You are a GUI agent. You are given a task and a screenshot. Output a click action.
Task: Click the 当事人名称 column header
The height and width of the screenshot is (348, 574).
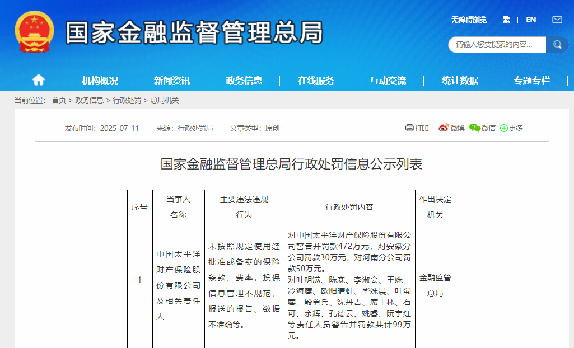click(178, 207)
